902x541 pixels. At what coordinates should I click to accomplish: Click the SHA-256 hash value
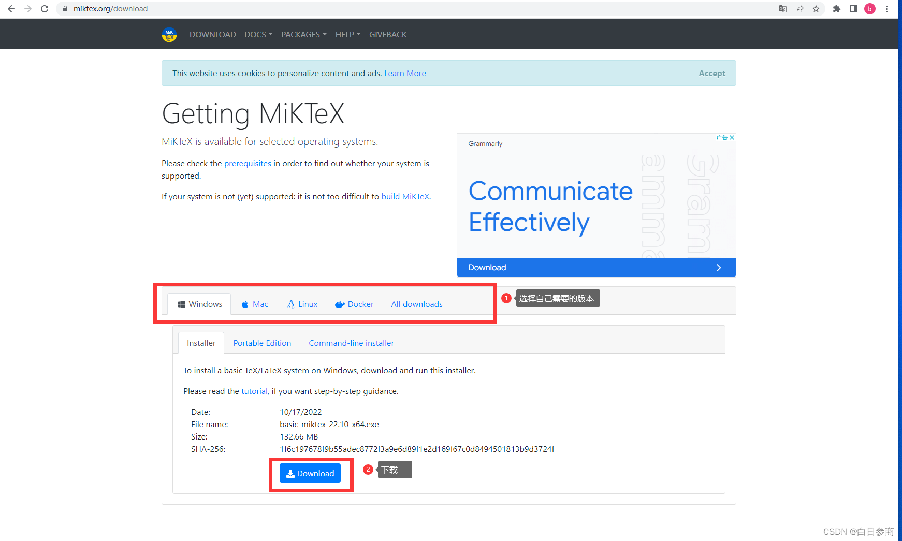417,449
